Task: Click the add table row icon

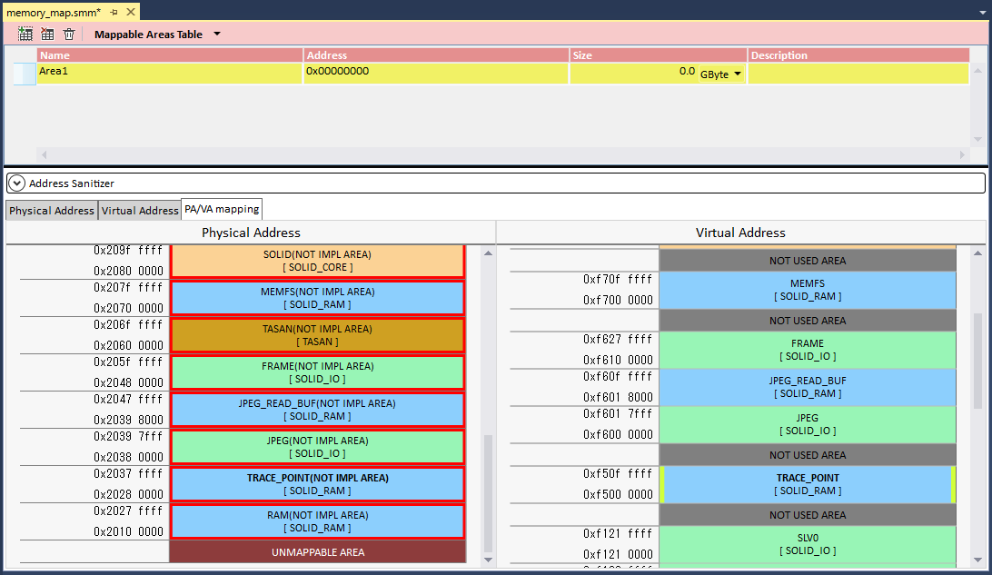Action: tap(25, 35)
